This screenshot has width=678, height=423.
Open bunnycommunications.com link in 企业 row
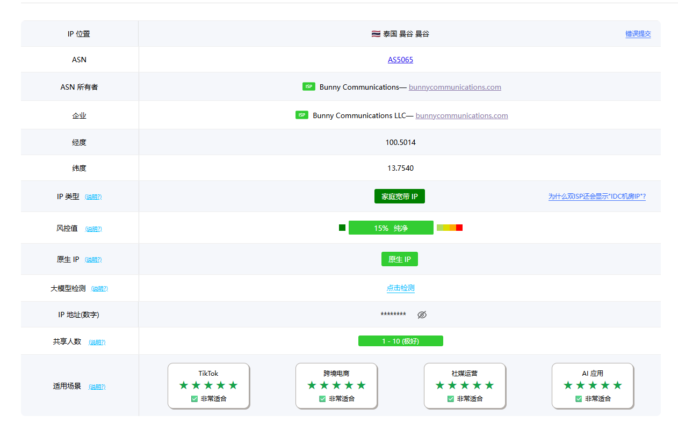(462, 115)
